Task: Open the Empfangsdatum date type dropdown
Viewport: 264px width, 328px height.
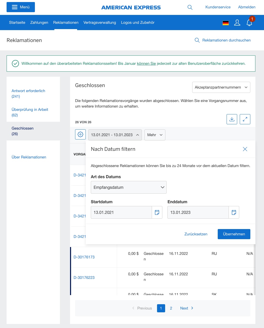Action: 128,187
